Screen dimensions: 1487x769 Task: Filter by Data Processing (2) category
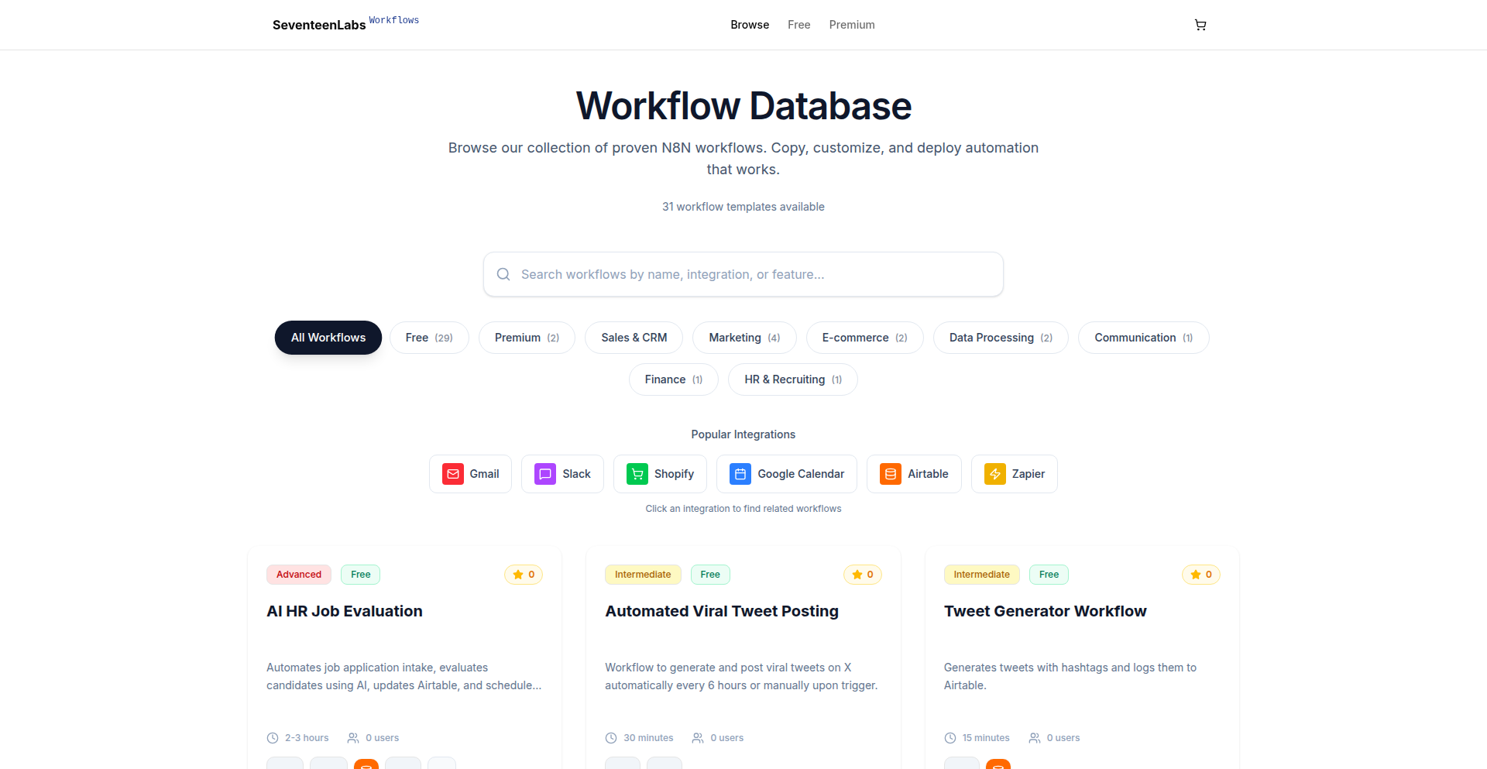pyautogui.click(x=1001, y=338)
